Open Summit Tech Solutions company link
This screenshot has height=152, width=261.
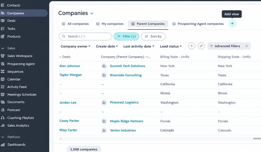(127, 66)
